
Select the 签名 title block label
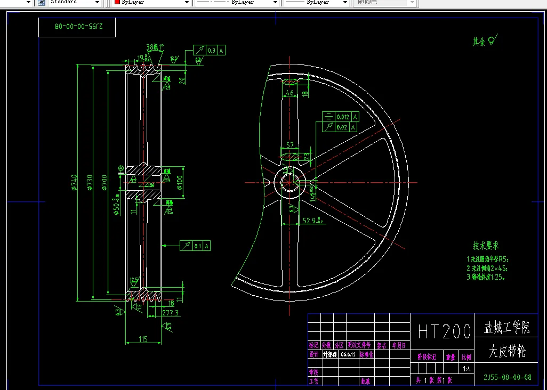click(382, 345)
